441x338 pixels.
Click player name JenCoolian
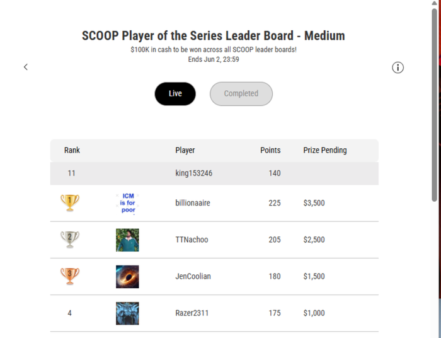193,276
